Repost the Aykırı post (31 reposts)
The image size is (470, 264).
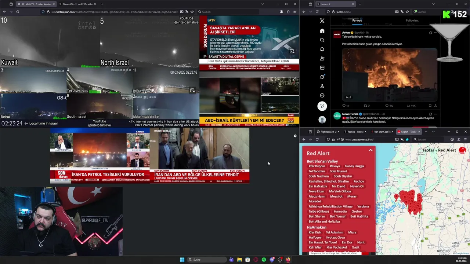click(366, 106)
